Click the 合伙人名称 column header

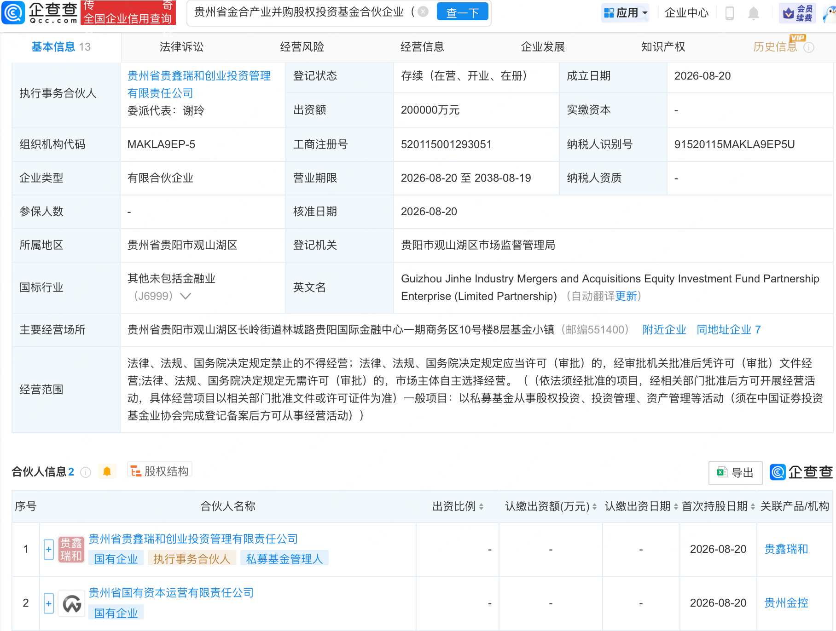227,506
